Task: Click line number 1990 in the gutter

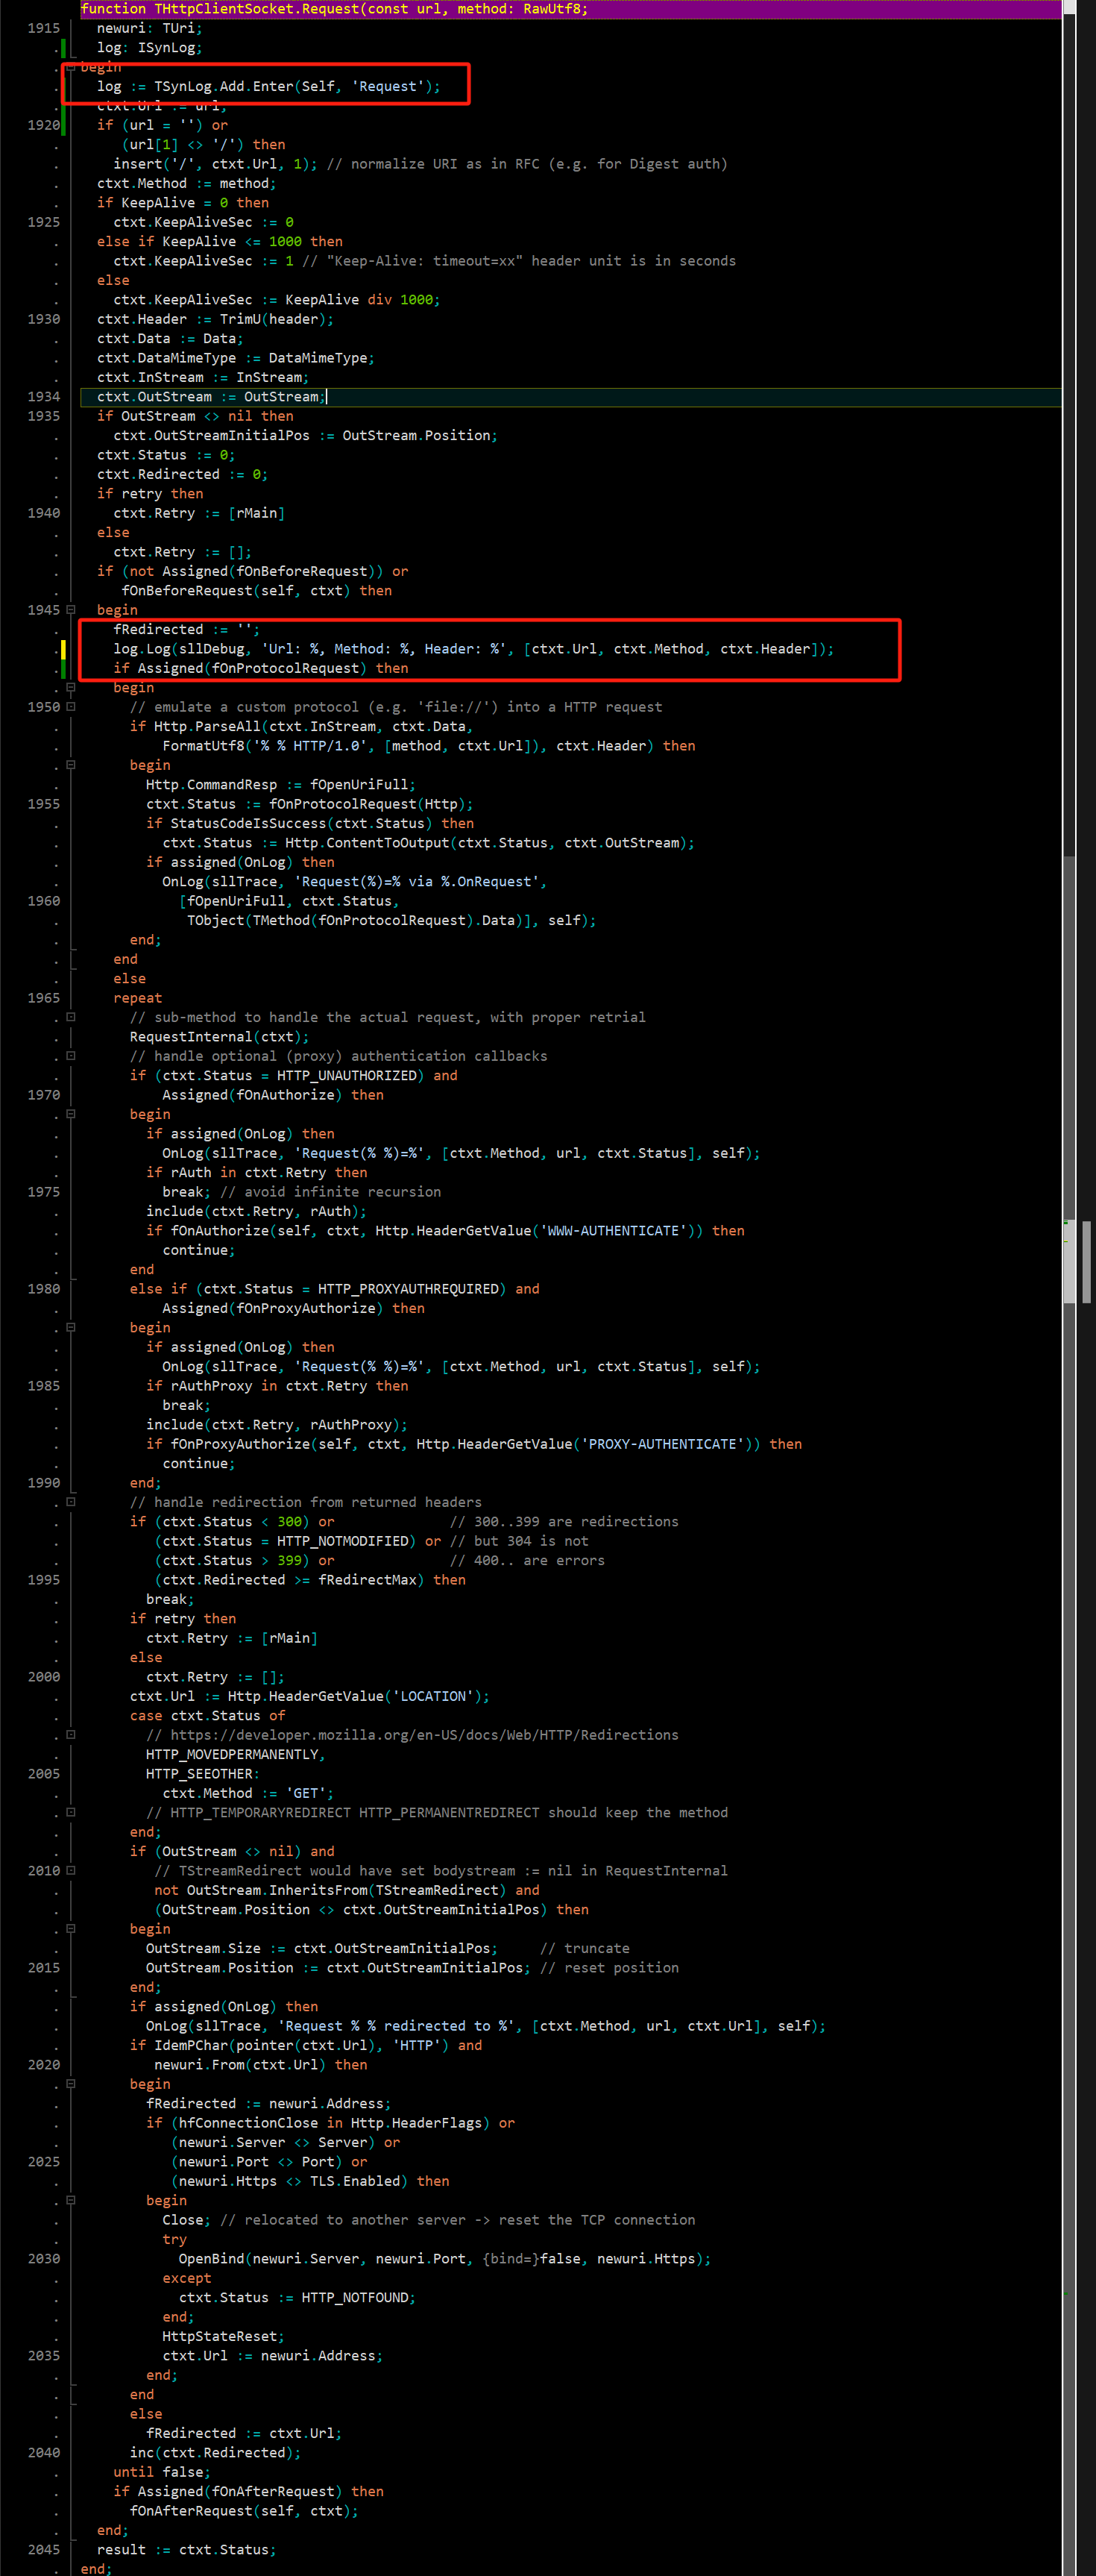Action: [x=43, y=1483]
